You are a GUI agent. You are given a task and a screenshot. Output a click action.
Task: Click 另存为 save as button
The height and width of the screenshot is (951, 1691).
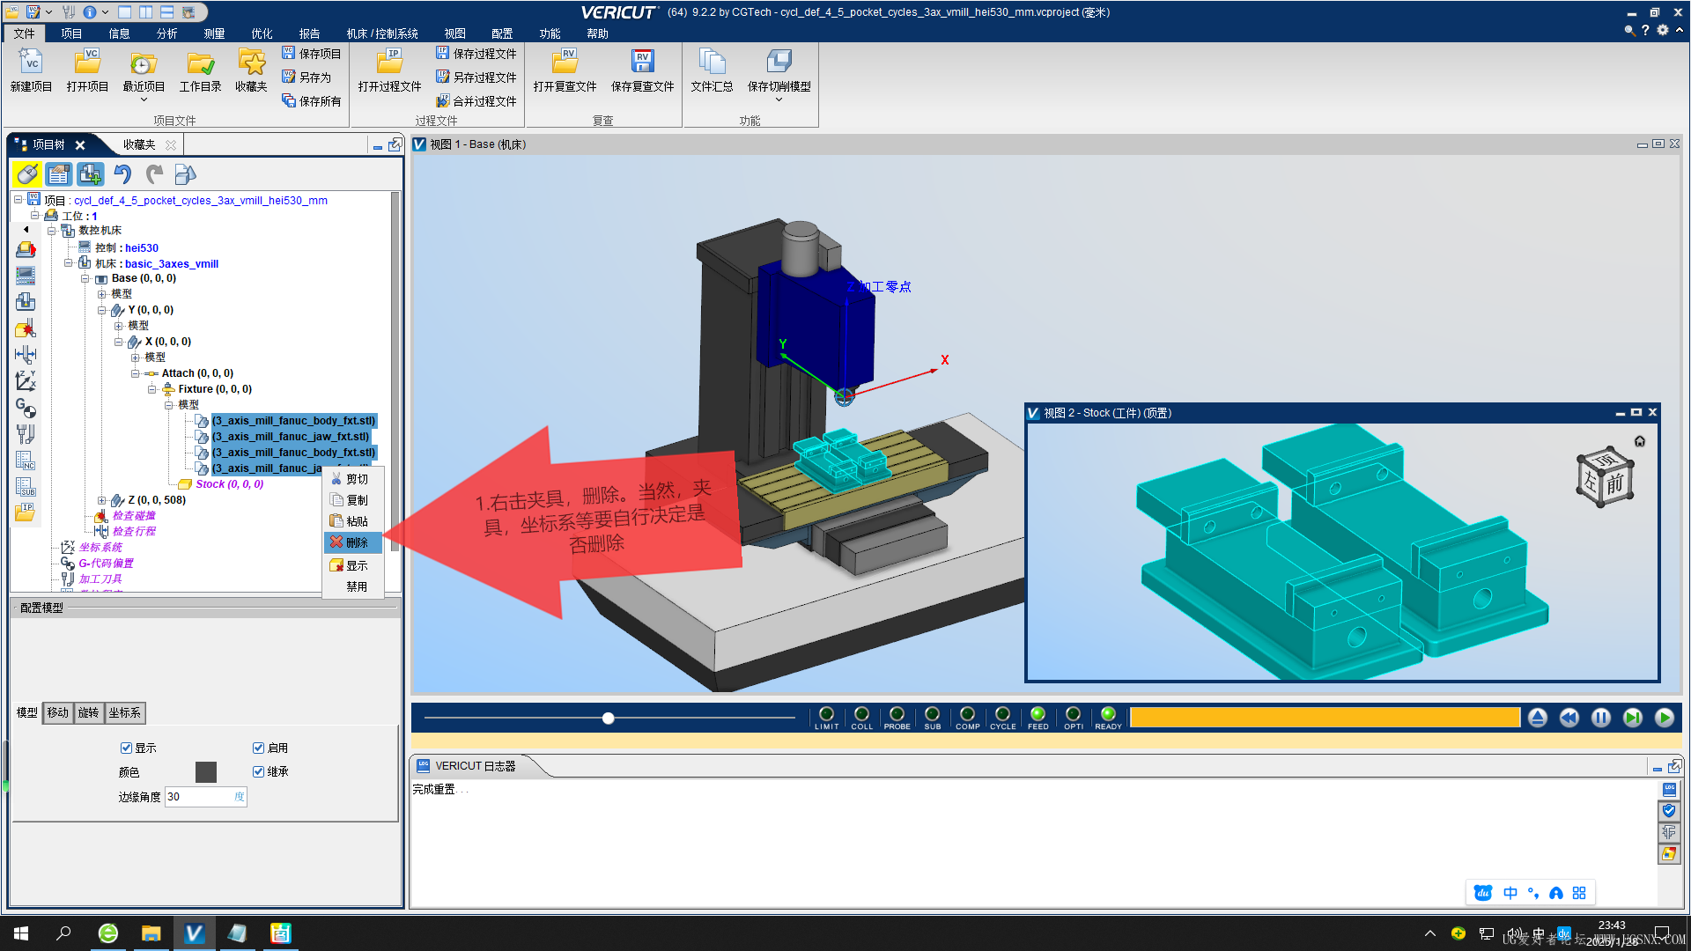click(x=306, y=77)
